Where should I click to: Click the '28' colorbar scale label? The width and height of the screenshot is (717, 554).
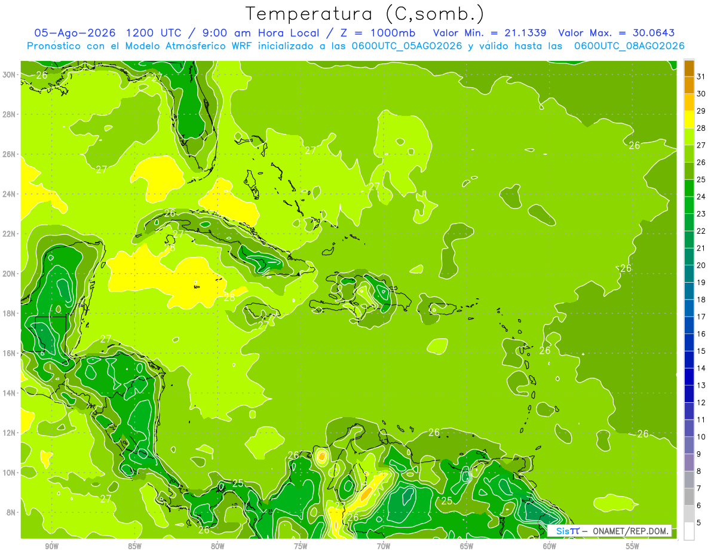701,128
